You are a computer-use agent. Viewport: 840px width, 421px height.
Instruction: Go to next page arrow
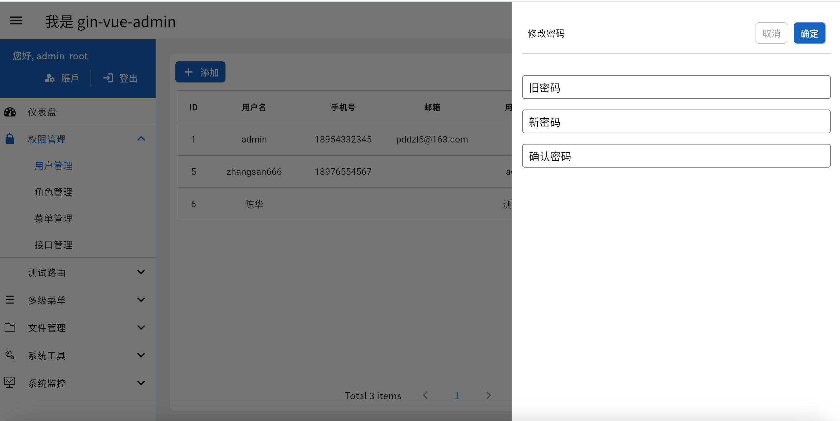[489, 395]
